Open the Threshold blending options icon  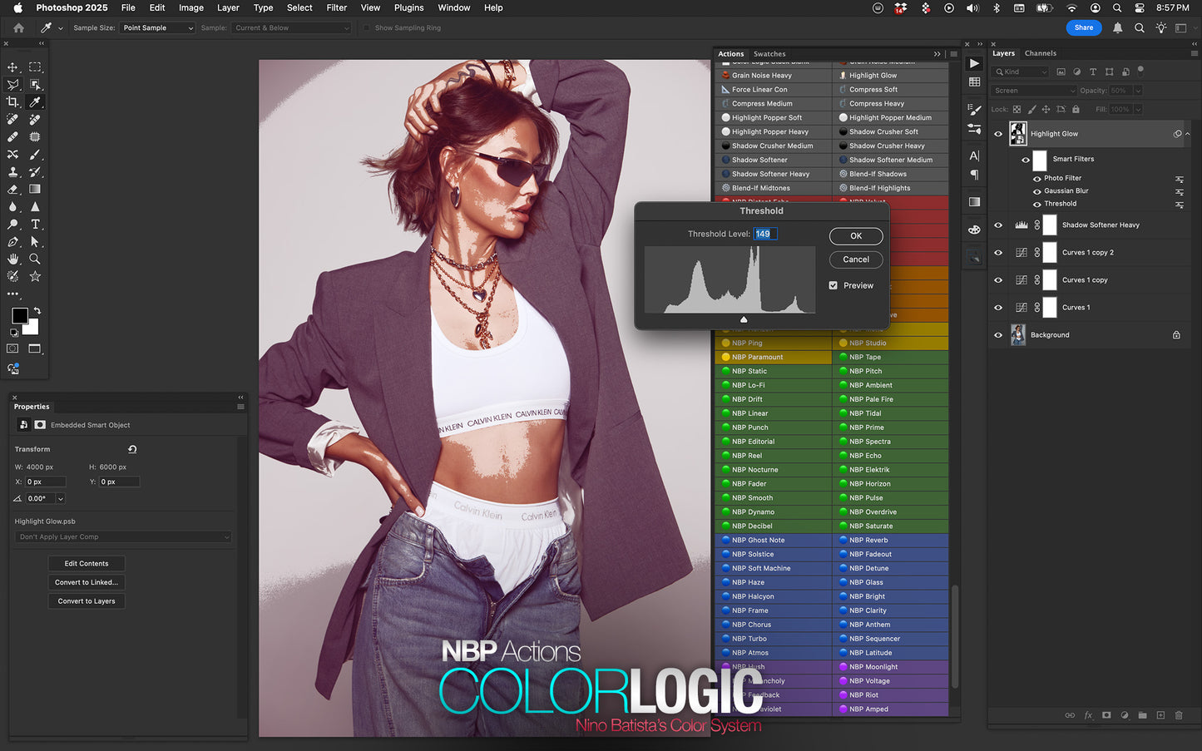pos(1180,204)
